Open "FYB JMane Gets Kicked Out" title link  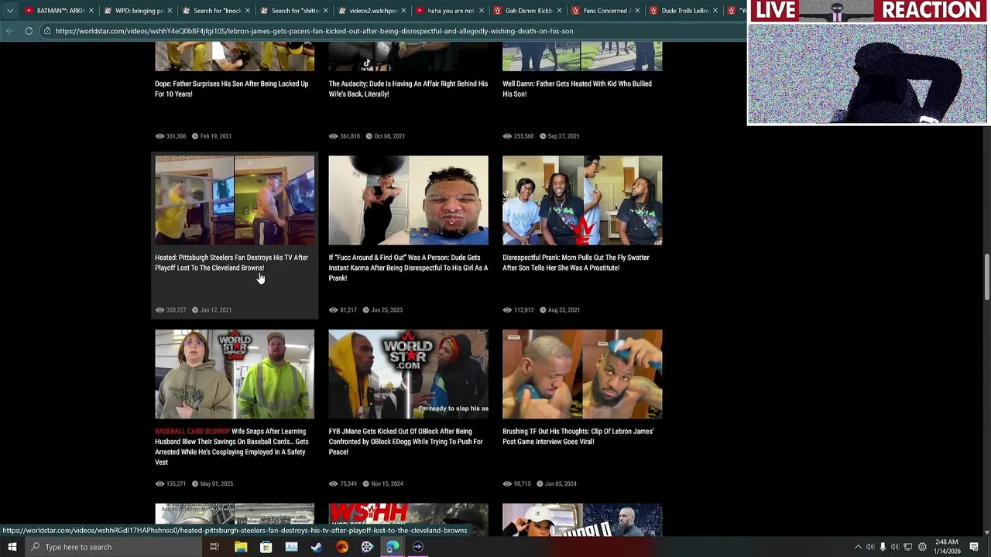coord(406,442)
